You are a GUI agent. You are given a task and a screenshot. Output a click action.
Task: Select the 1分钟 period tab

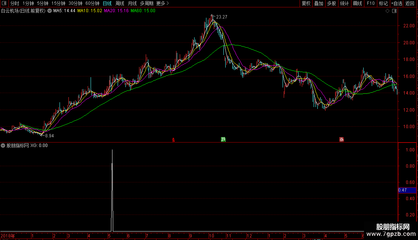[28, 3]
